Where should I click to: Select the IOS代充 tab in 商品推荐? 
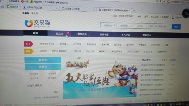tap(173, 60)
